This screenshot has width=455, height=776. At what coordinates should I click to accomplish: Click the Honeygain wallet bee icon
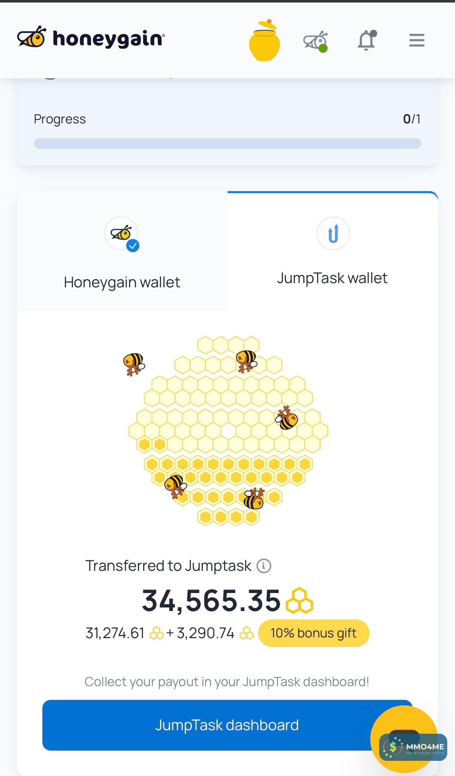point(121,233)
